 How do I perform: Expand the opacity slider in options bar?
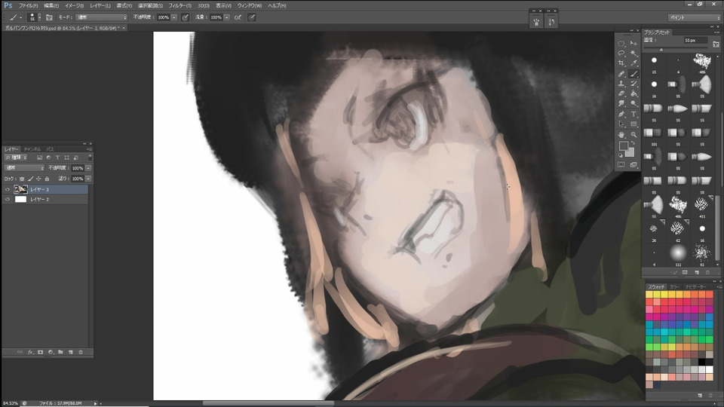[x=174, y=17]
